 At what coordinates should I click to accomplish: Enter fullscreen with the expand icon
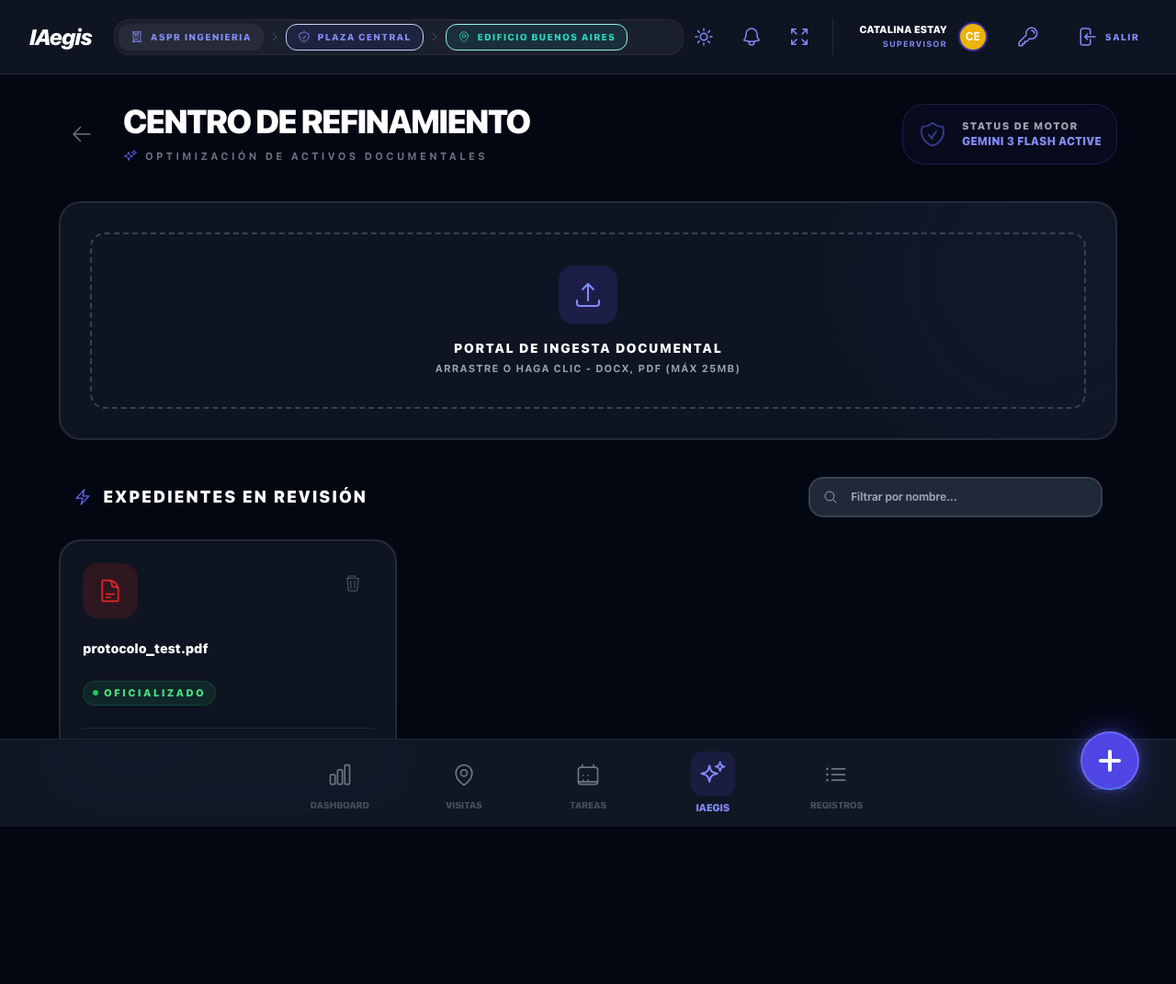[798, 37]
